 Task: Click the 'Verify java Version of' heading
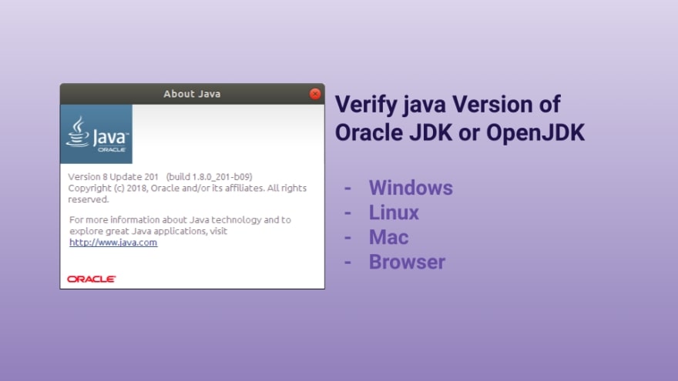(448, 105)
